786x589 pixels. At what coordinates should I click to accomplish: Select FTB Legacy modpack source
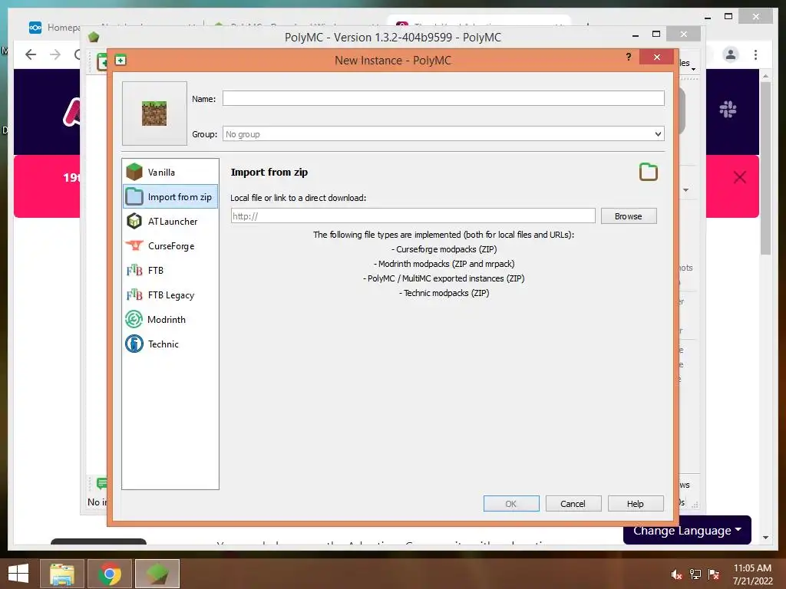[170, 295]
